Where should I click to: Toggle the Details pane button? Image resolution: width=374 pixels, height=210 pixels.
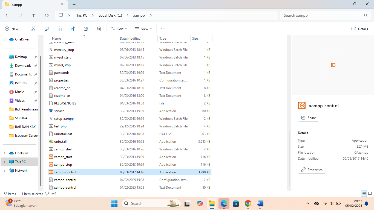(360, 29)
